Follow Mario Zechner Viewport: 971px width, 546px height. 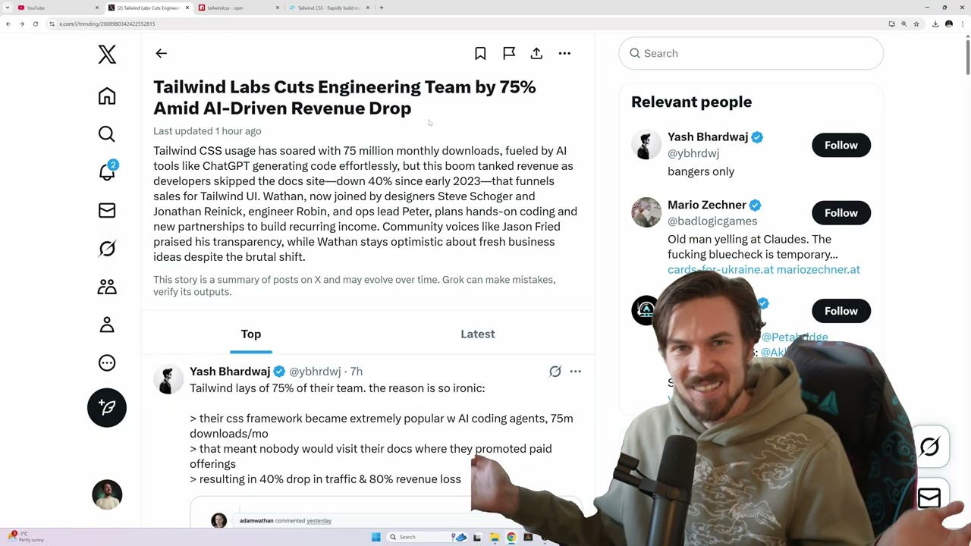coord(841,213)
